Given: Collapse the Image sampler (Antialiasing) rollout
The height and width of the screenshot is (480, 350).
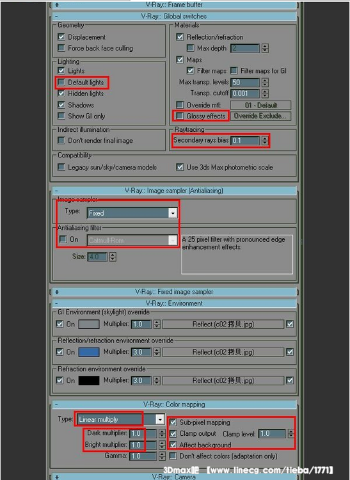Looking at the screenshot, I should tap(174, 191).
